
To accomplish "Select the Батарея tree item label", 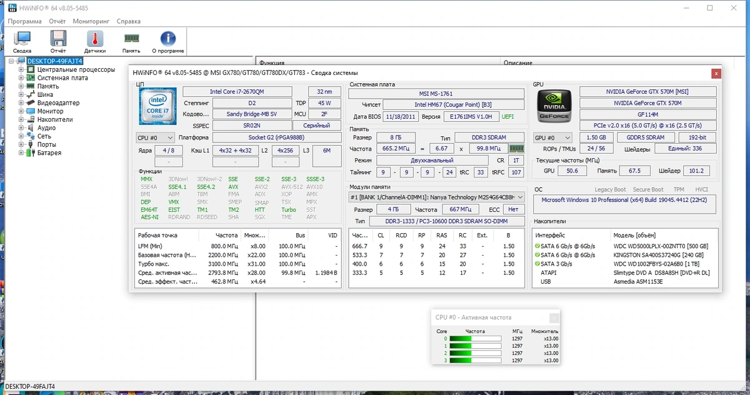I will tap(49, 152).
